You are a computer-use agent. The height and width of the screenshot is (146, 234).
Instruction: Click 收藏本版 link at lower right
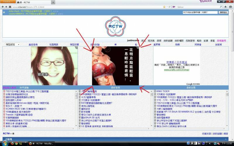207,134
